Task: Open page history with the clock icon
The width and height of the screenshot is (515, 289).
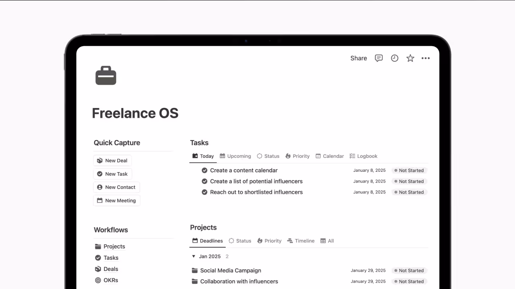Action: tap(394, 58)
